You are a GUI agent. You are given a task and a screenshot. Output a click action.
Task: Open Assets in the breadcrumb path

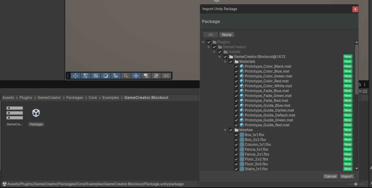[8, 98]
